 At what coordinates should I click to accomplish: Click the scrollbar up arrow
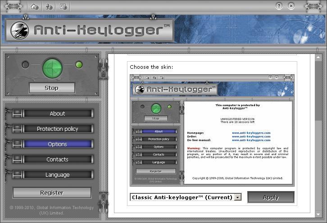(318, 57)
